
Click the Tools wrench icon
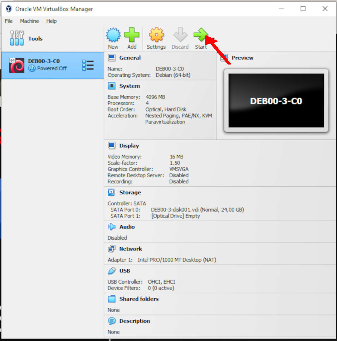(x=17, y=38)
